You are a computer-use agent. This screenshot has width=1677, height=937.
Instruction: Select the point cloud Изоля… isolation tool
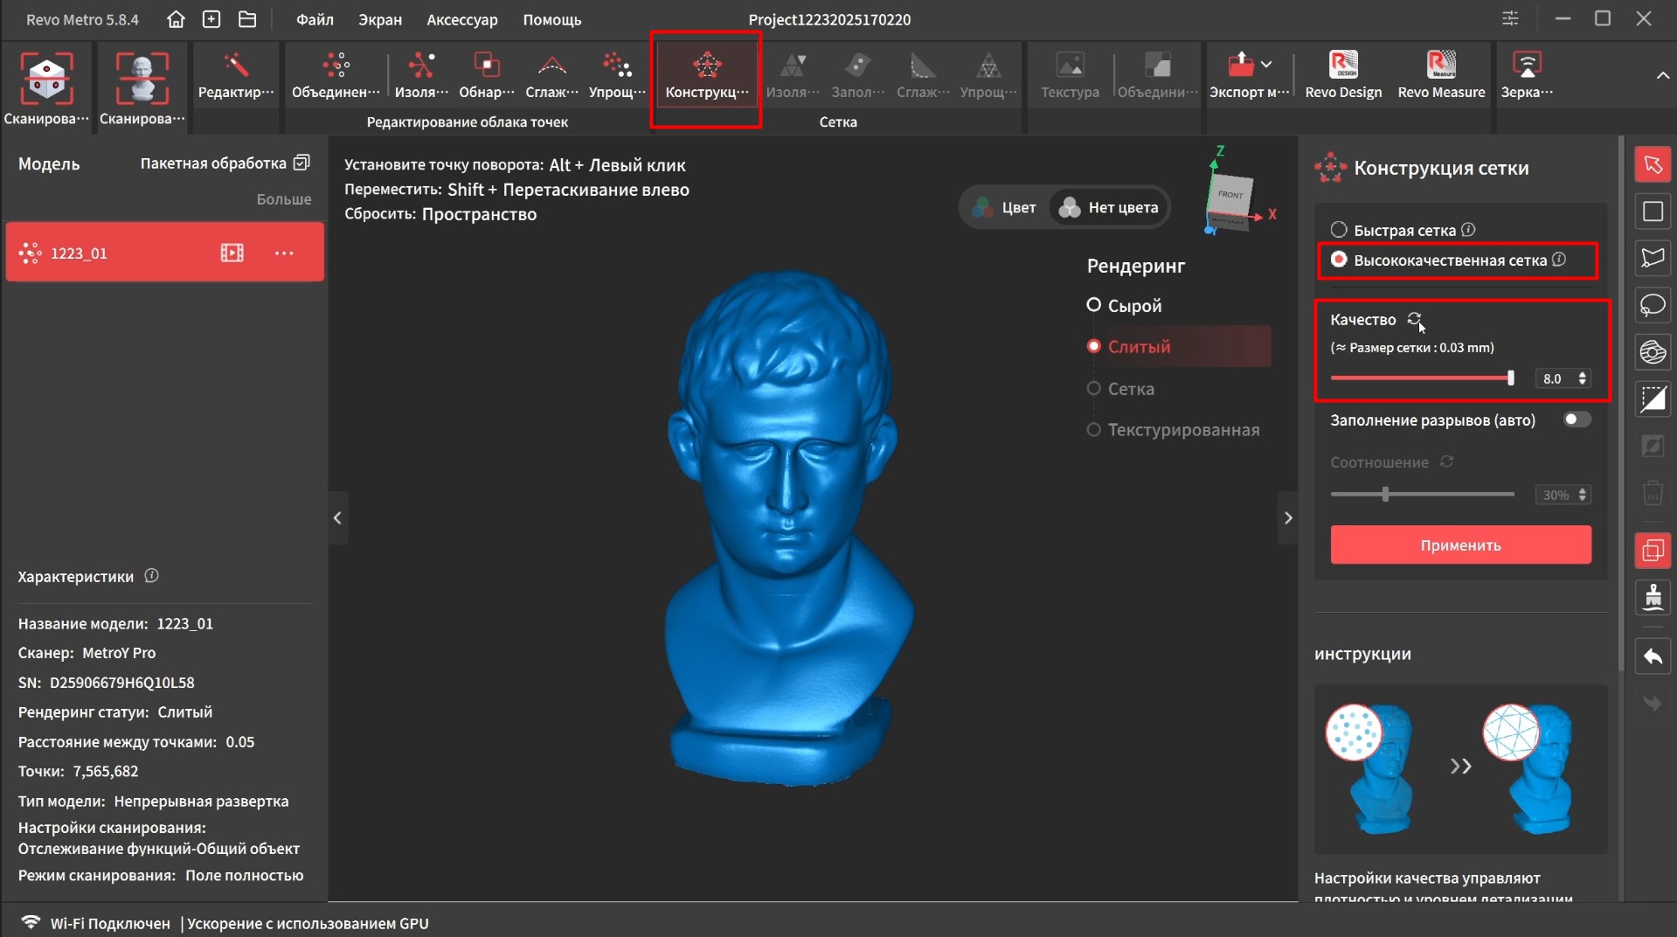(x=421, y=75)
